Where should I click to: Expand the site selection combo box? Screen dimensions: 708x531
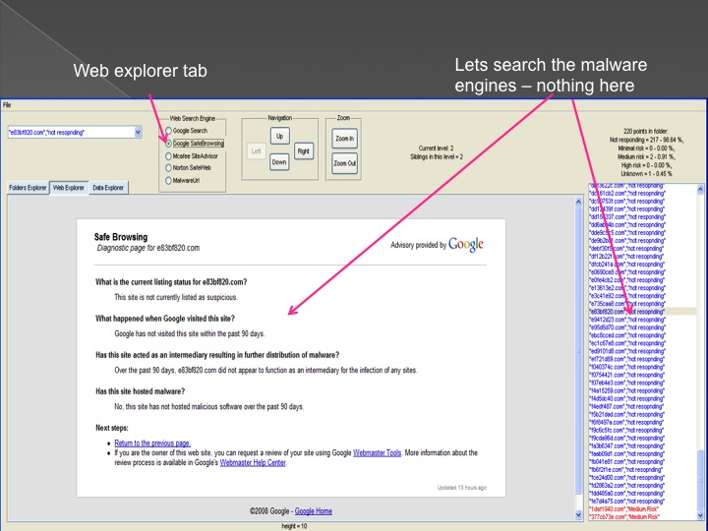(137, 131)
